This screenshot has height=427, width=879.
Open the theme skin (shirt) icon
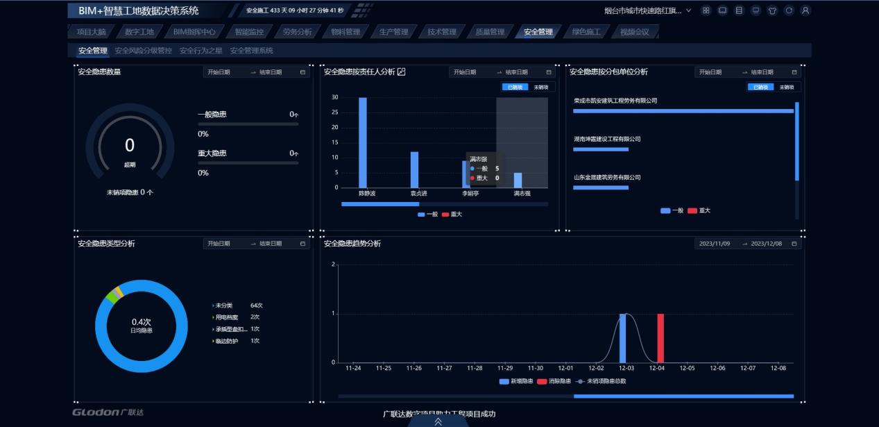click(772, 11)
